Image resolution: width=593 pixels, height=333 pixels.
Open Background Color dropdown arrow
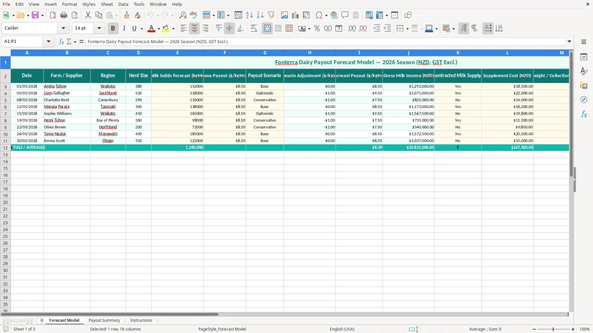tap(173, 29)
